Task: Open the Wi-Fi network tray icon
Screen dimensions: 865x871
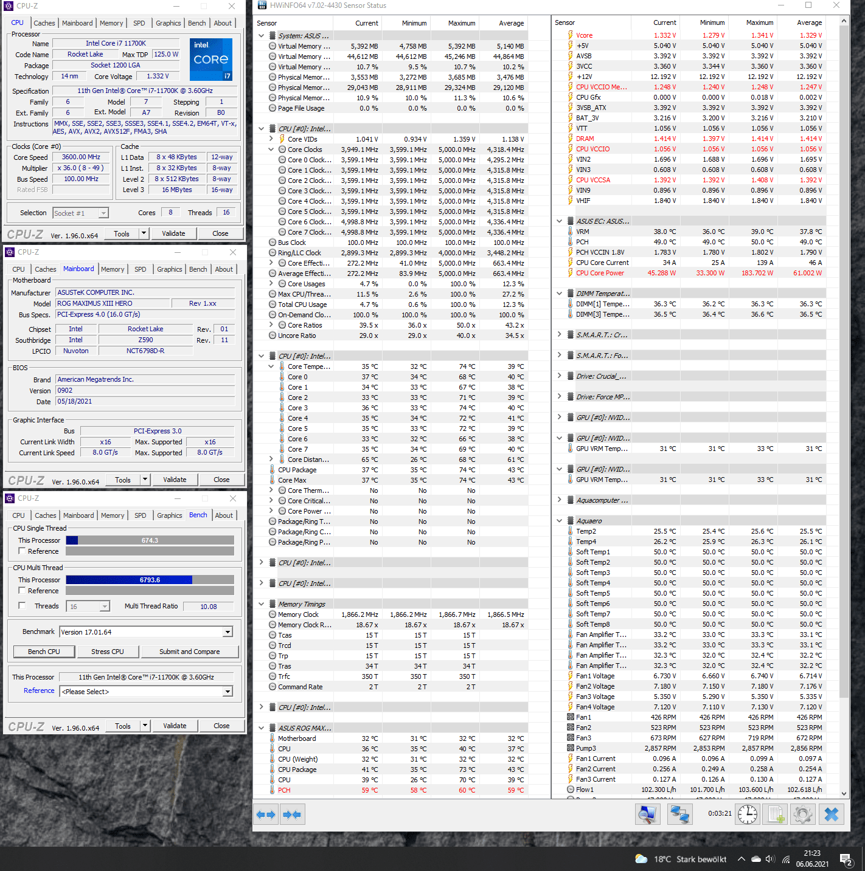Action: click(786, 859)
